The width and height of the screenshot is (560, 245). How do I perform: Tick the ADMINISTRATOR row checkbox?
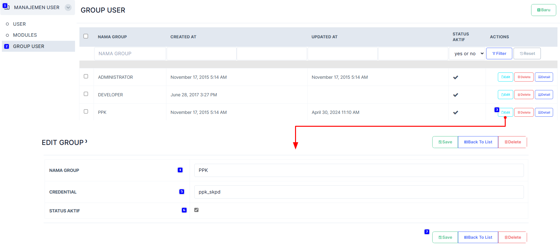coord(86,76)
